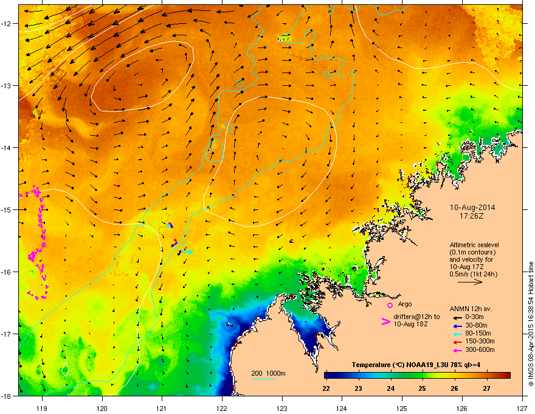
Task: Click the '0-30m' depth label
Action: tap(474, 317)
